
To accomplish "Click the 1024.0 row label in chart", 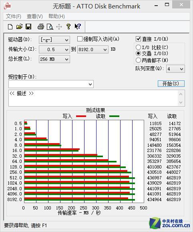I will click(14, 183).
